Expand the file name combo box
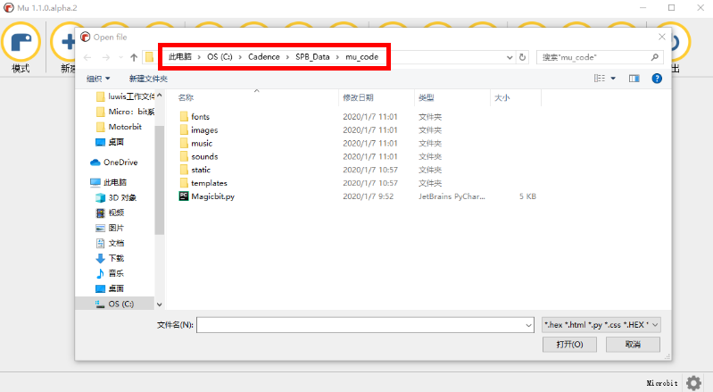 [x=528, y=325]
